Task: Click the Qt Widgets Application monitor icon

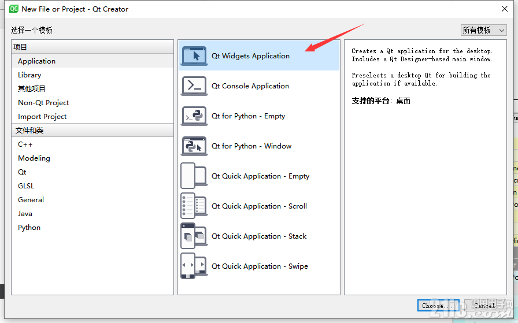Action: [x=194, y=56]
